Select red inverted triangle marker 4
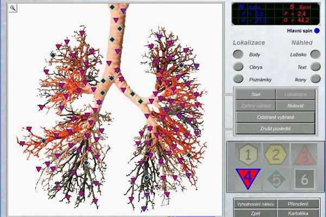The image size is (326, 217). pos(248,178)
